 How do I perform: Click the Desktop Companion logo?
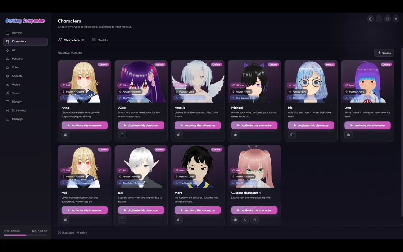[25, 21]
